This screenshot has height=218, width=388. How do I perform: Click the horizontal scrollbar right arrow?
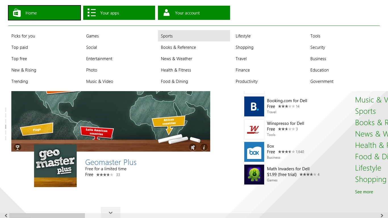(x=382, y=216)
